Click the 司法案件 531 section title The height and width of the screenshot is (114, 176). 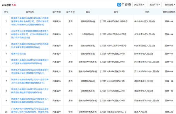pyautogui.click(x=9, y=5)
